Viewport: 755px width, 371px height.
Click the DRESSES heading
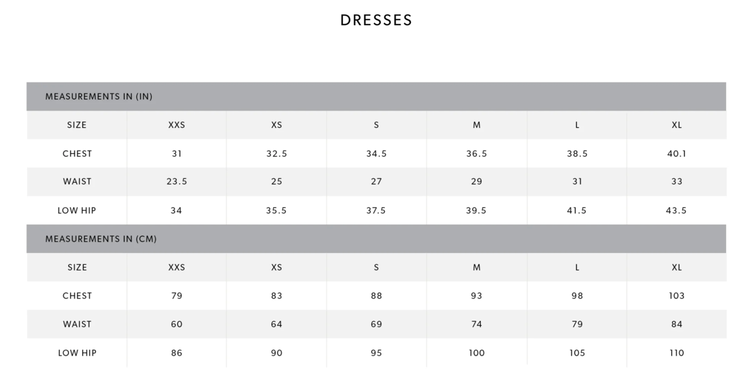[376, 20]
